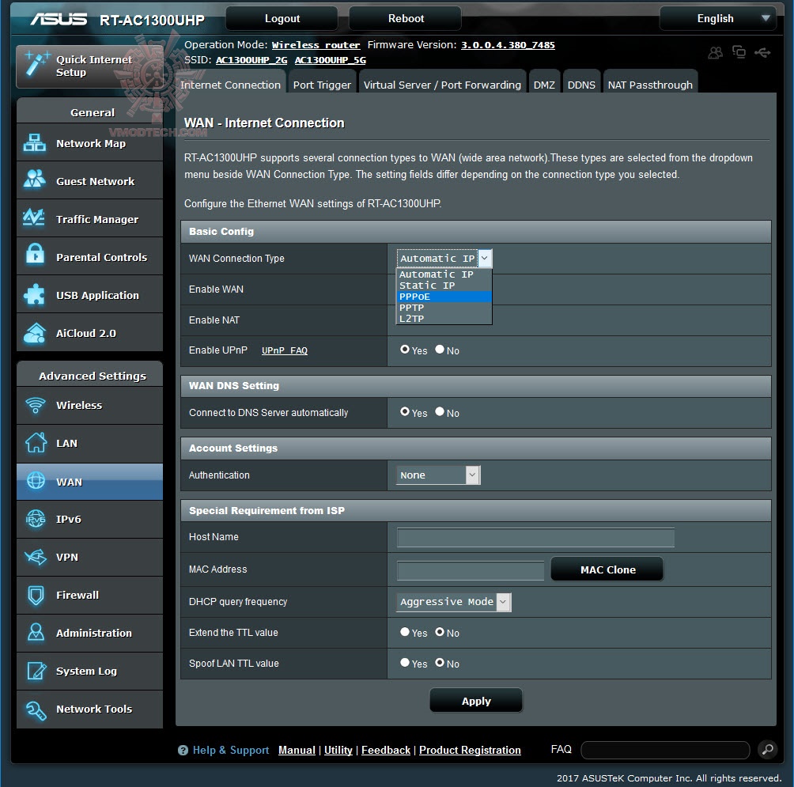The height and width of the screenshot is (787, 794).
Task: Open the Manual link in footer
Action: pos(297,750)
